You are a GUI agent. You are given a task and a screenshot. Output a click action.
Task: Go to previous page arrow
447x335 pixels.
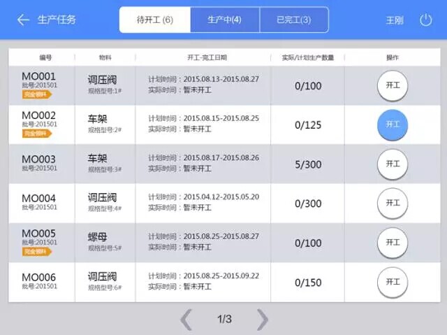tap(186, 320)
